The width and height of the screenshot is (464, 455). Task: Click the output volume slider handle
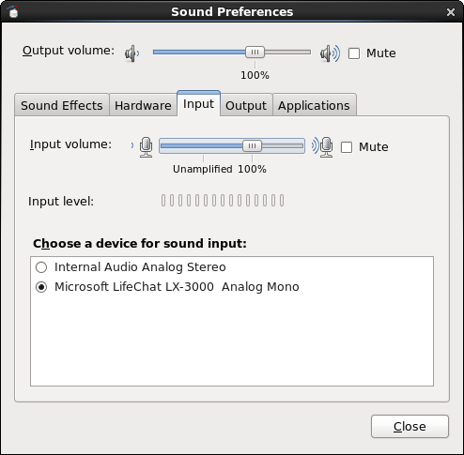[x=255, y=53]
